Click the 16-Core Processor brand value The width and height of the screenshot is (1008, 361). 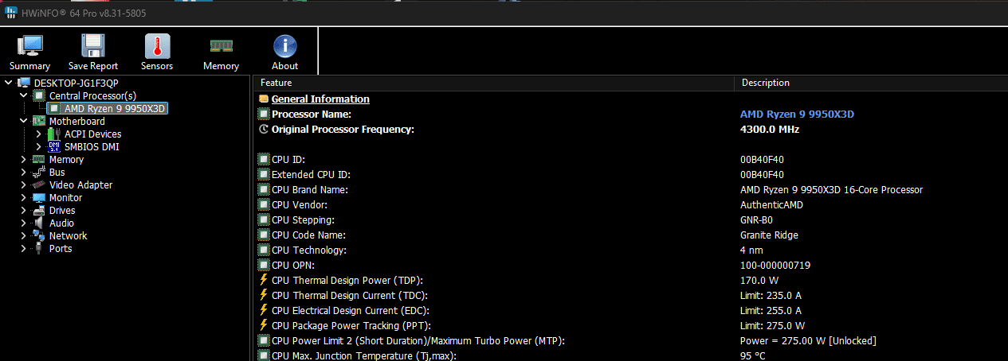[x=831, y=189]
